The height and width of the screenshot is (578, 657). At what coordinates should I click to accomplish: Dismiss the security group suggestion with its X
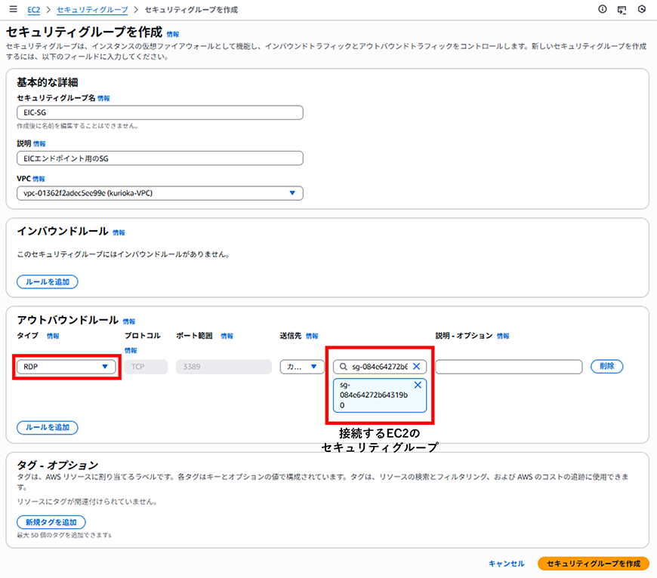[418, 385]
